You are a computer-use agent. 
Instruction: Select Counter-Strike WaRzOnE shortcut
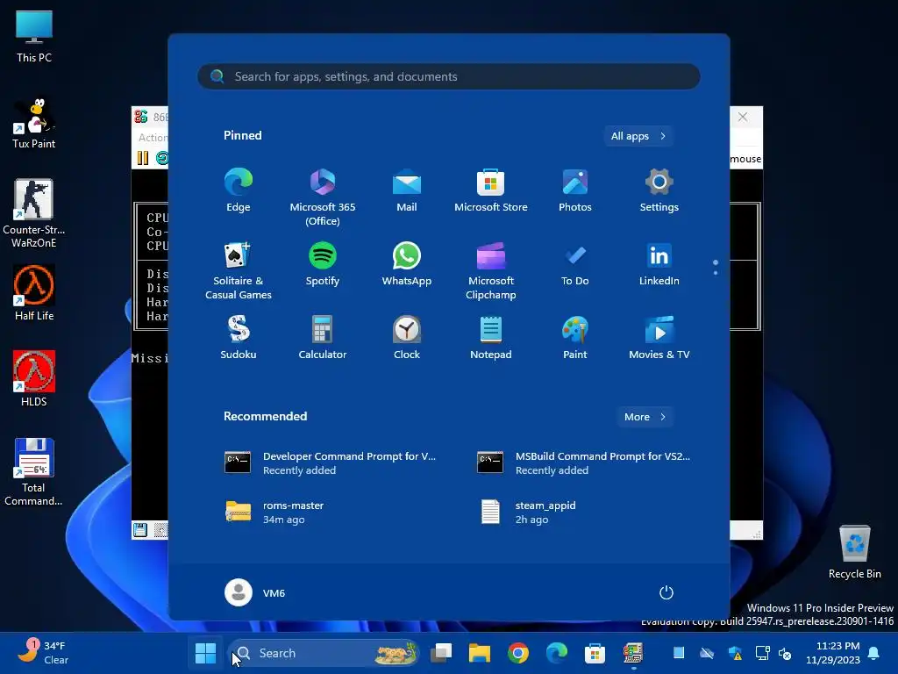pyautogui.click(x=34, y=213)
